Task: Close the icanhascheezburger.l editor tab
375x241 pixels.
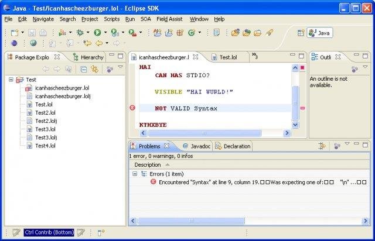Action: [196, 57]
